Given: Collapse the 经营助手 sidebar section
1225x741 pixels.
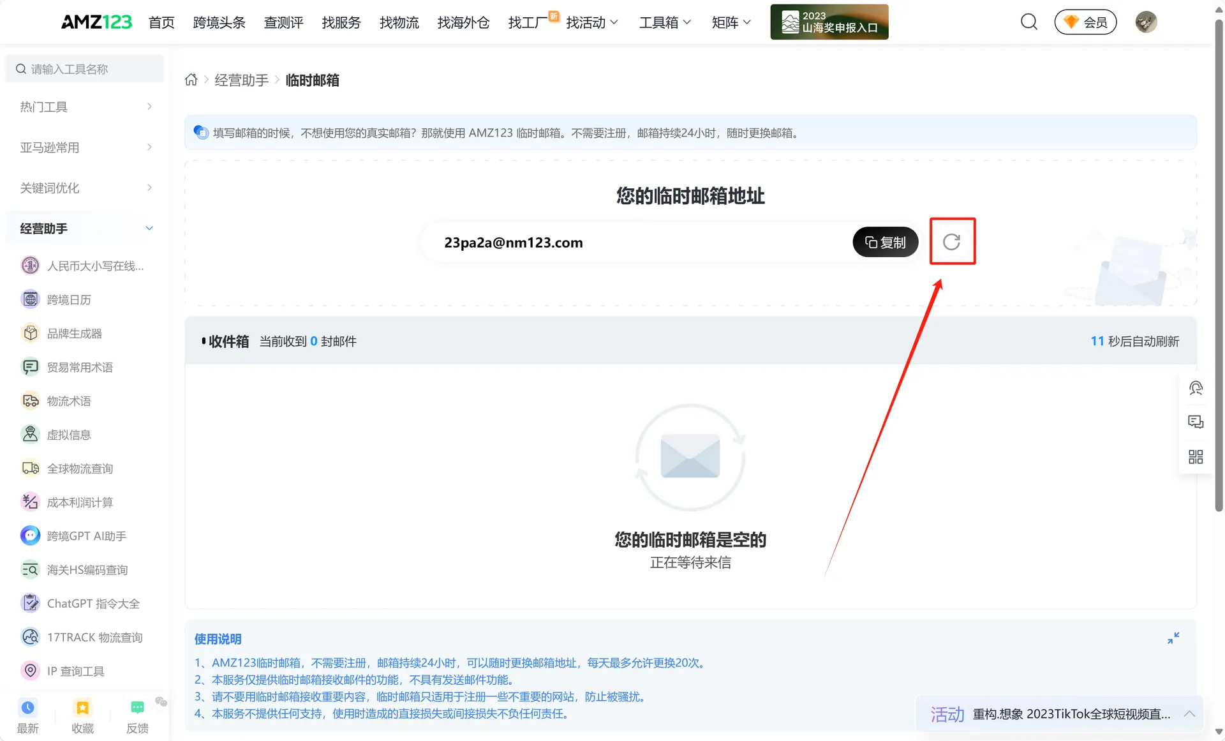Looking at the screenshot, I should click(x=85, y=228).
